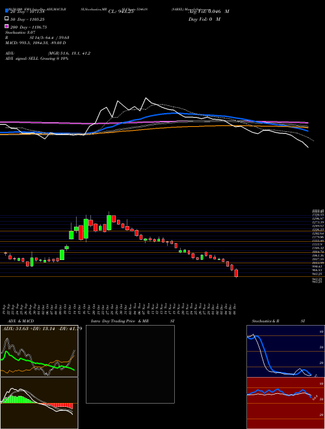This screenshot has width=325, height=429.
Task: Click the 'Day Vol: 0 M' label
Action: [204, 19]
